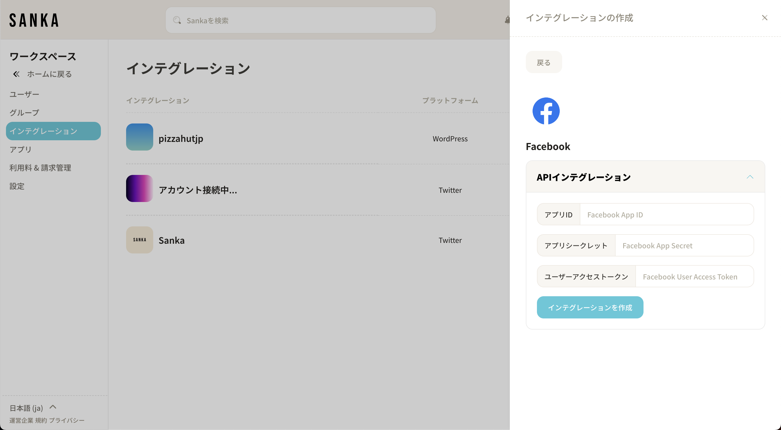This screenshot has width=781, height=430.
Task: Collapse the APIインテグレーション section
Action: coord(750,177)
